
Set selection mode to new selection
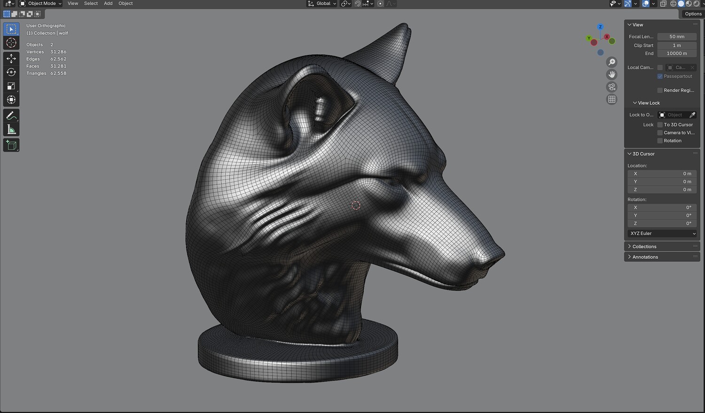(x=7, y=14)
